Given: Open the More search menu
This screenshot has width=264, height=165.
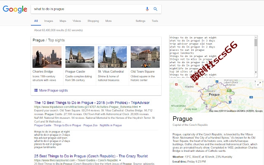Looking at the screenshot, I should (108, 21).
